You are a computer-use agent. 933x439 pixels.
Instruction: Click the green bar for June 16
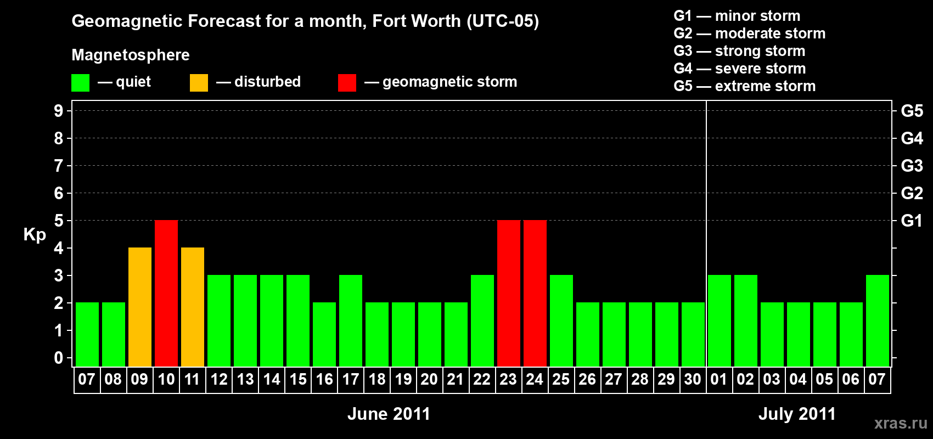(324, 335)
